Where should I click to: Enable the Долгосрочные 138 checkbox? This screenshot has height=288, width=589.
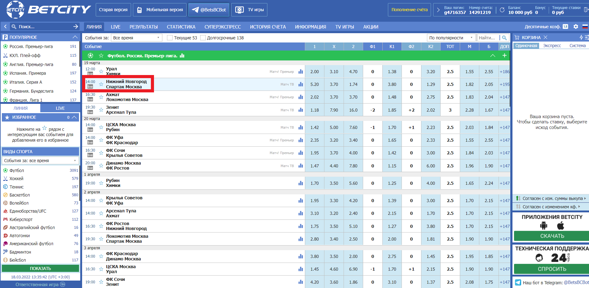point(203,38)
